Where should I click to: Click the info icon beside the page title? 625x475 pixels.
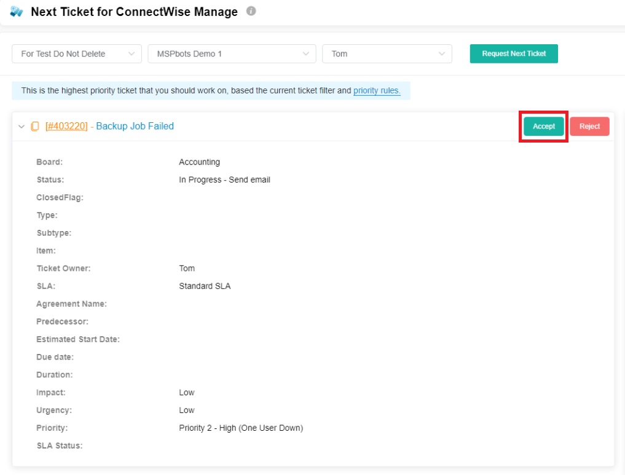point(251,11)
